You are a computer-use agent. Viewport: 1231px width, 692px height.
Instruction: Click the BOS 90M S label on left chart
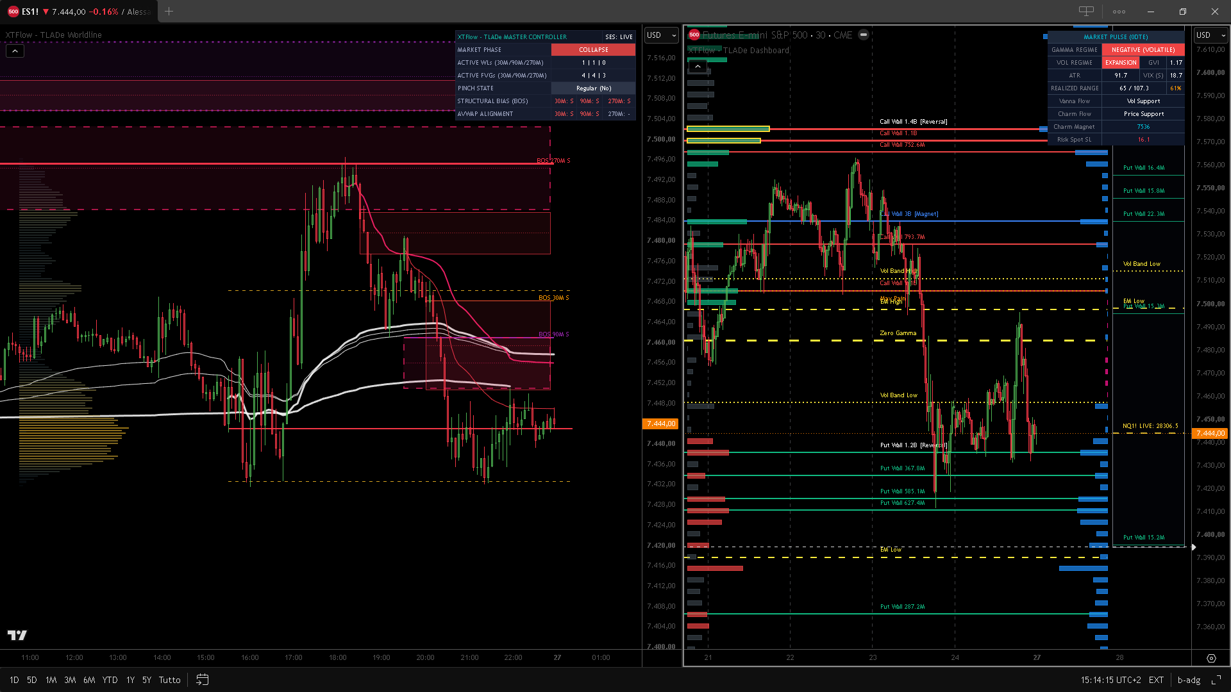[x=553, y=334]
